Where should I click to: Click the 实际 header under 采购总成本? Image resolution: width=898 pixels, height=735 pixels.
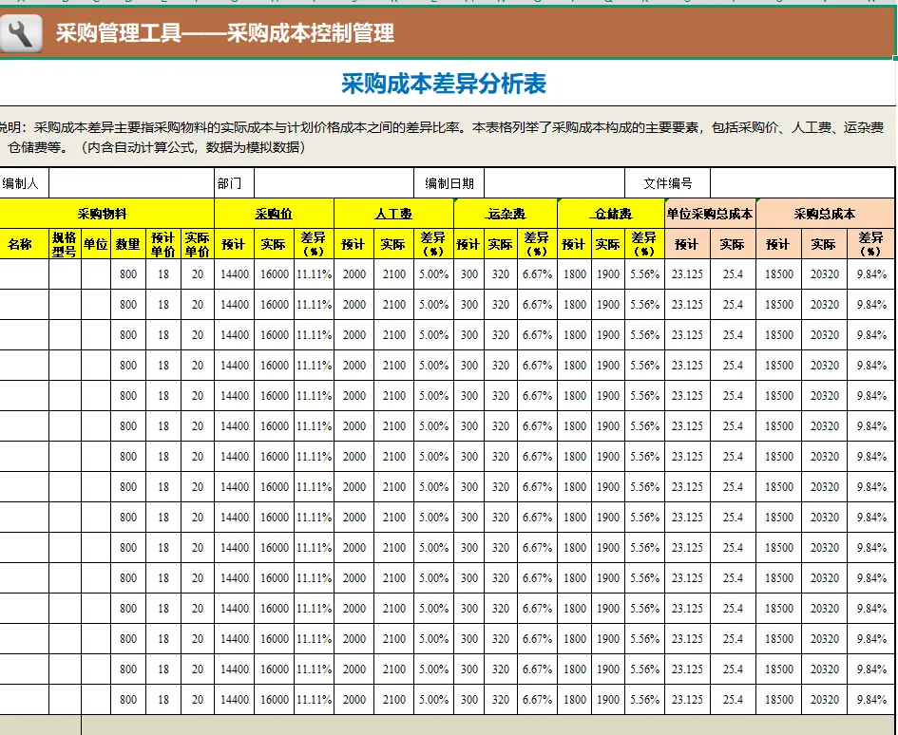pos(824,244)
